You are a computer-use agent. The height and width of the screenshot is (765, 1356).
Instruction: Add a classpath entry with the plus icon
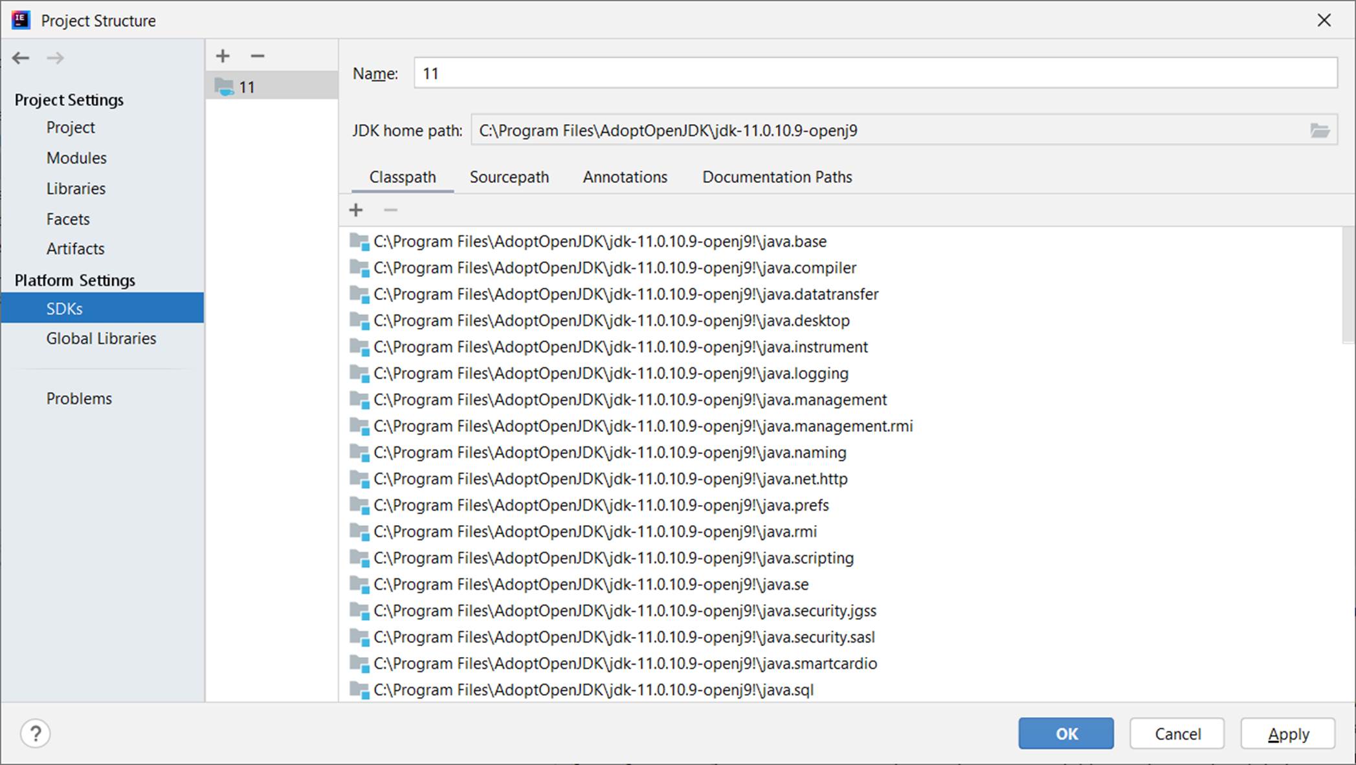(357, 210)
